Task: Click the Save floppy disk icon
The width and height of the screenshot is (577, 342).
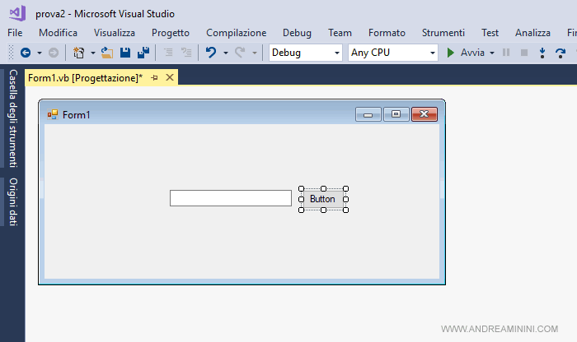Action: pyautogui.click(x=125, y=53)
